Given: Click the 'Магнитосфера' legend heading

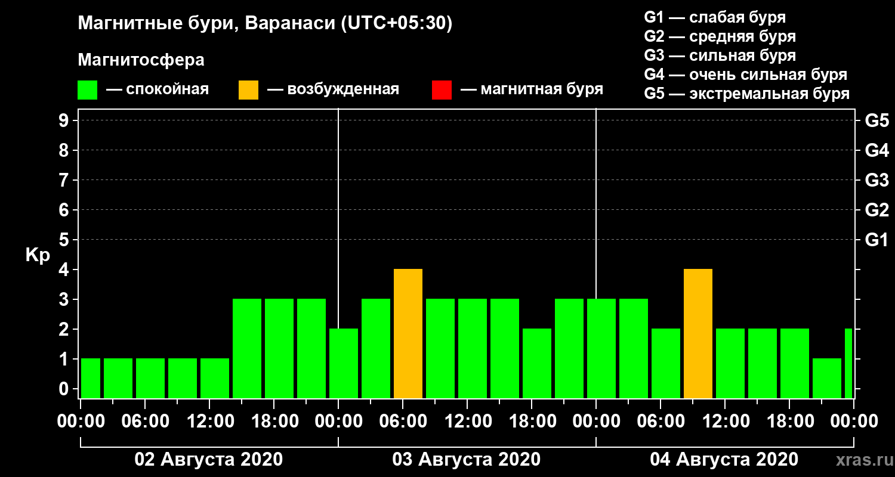Looking at the screenshot, I should coord(141,60).
